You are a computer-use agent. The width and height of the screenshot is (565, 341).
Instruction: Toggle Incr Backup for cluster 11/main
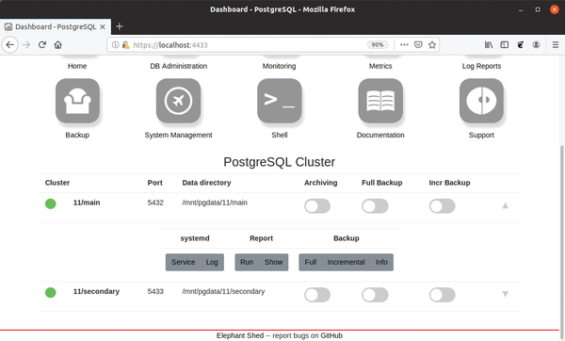pos(443,206)
